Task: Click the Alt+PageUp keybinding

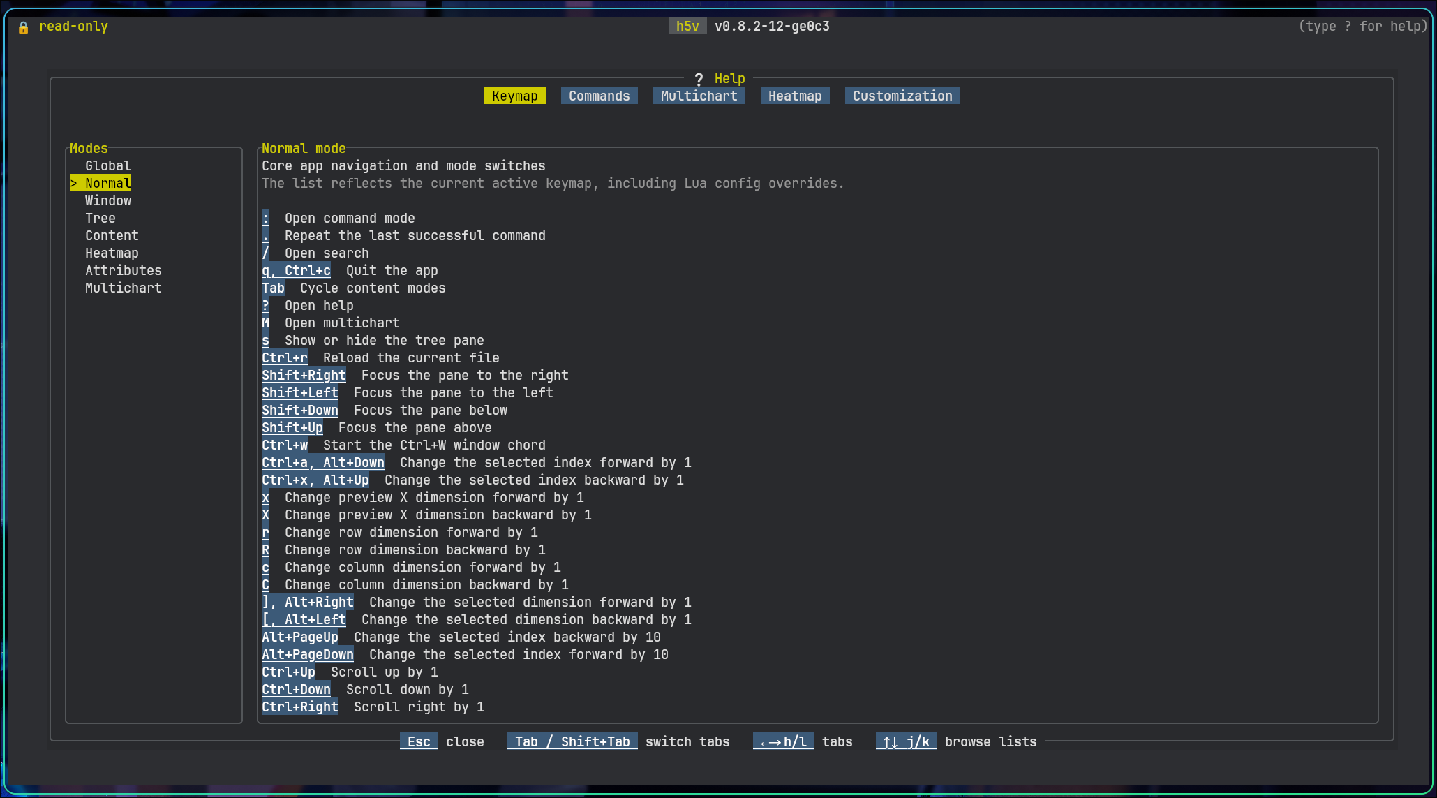Action: [x=300, y=637]
